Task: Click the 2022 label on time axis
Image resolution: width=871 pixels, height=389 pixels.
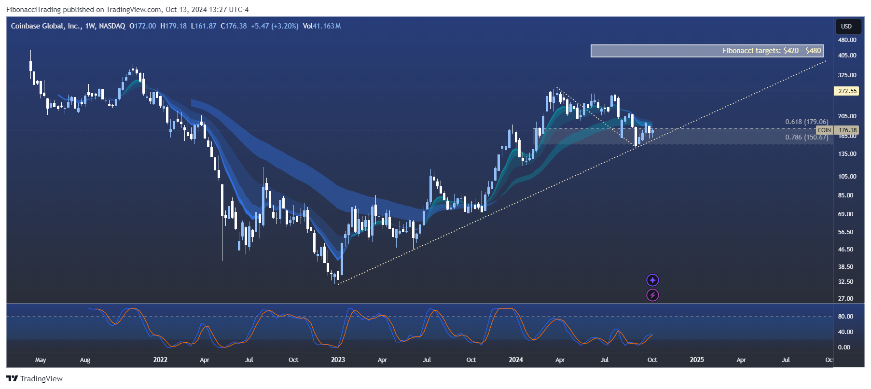Action: (x=160, y=360)
